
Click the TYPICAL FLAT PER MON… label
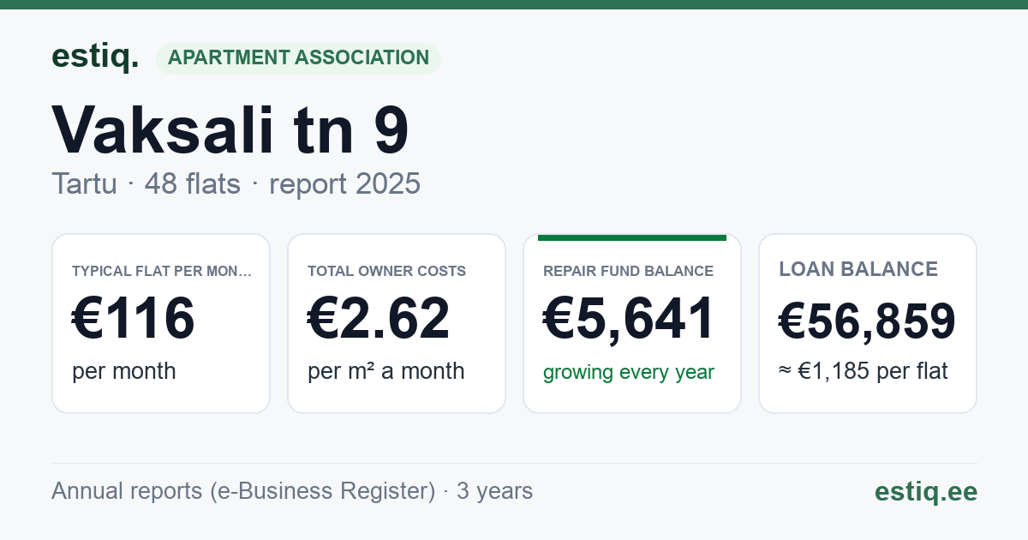(162, 271)
